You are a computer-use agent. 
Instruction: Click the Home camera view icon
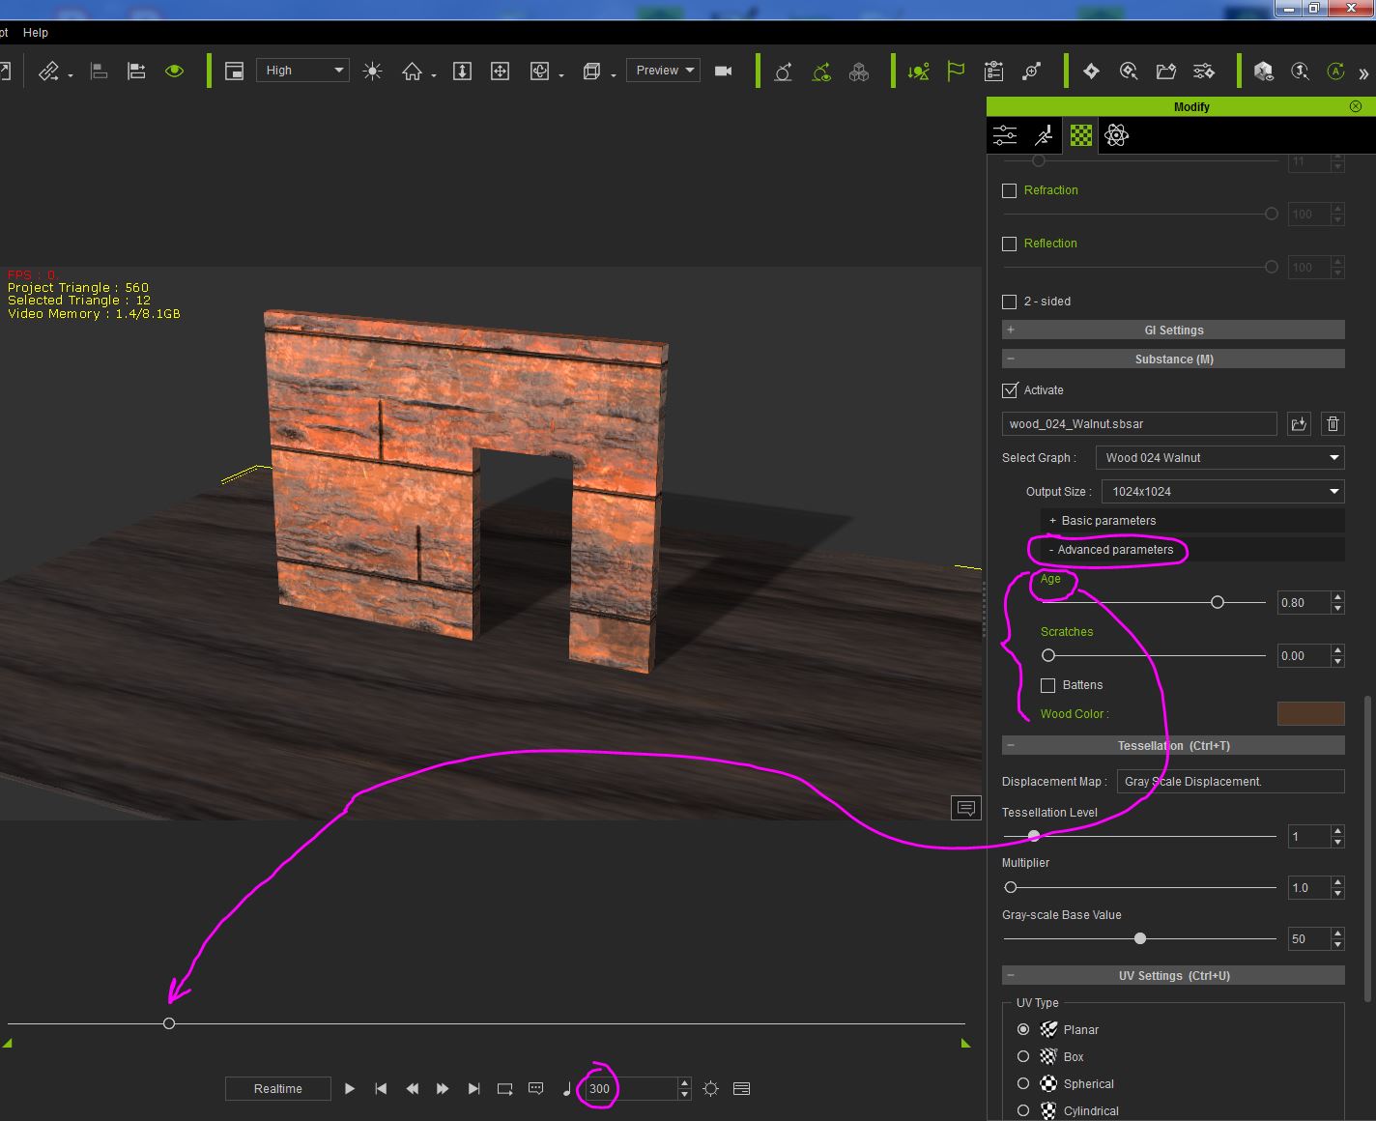coord(413,71)
